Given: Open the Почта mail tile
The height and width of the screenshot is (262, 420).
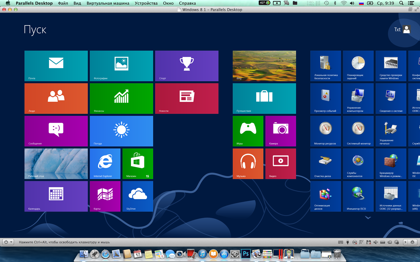Looking at the screenshot, I should point(56,66).
